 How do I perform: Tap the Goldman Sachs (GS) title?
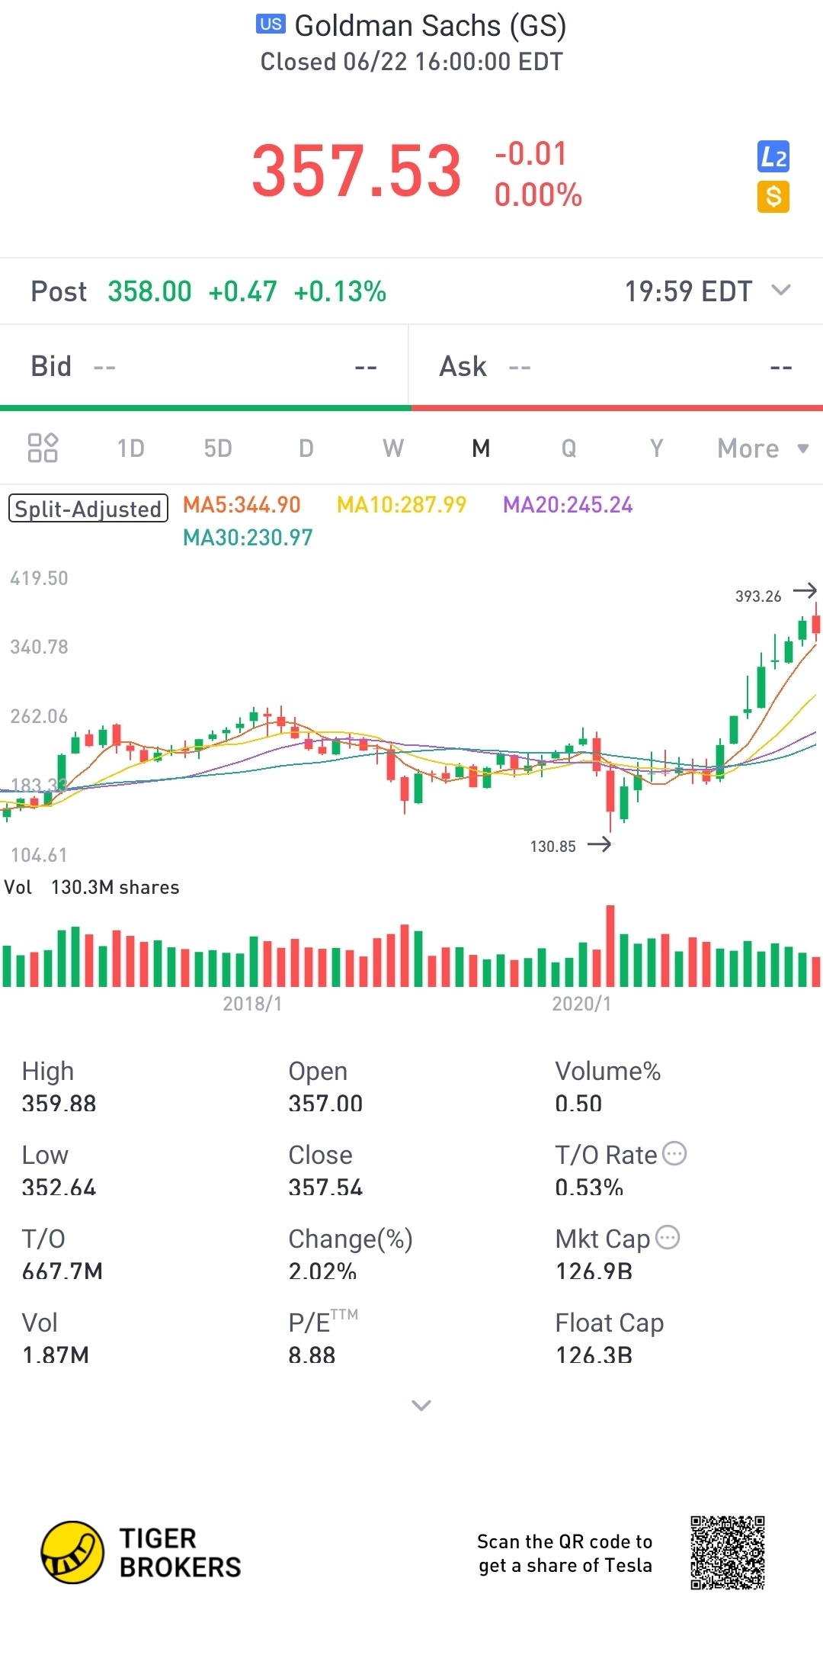tap(431, 26)
